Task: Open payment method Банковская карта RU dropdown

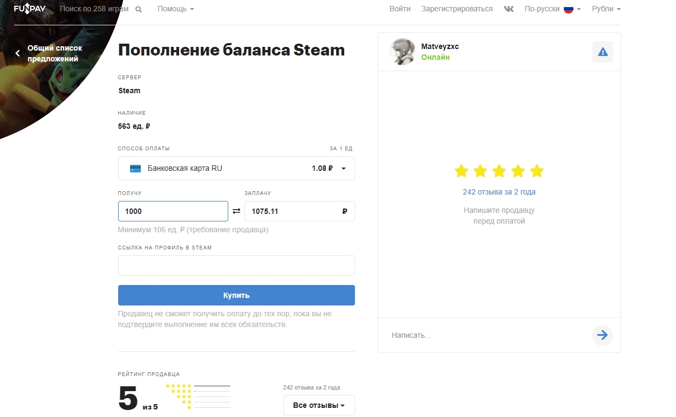Action: click(x=236, y=168)
